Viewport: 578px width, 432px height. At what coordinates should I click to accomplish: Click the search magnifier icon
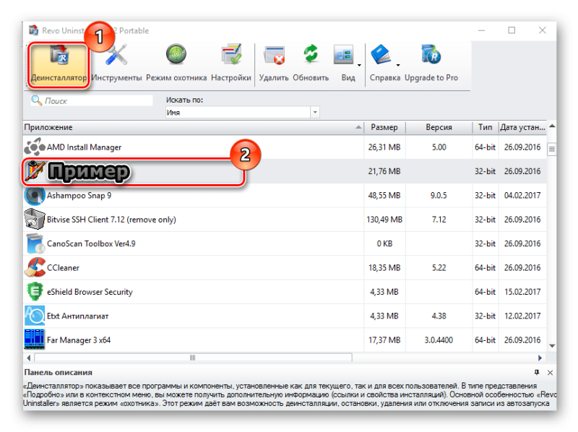(36, 100)
